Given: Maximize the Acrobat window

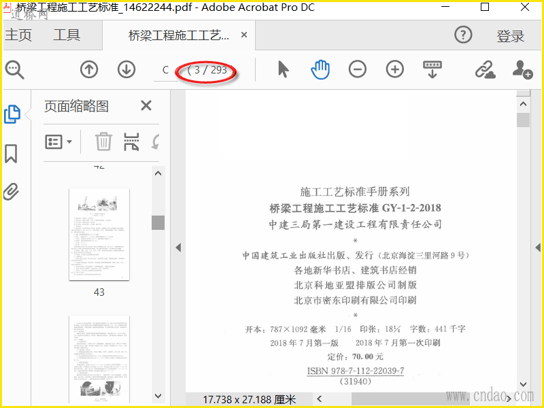Looking at the screenshot, I should click(485, 7).
